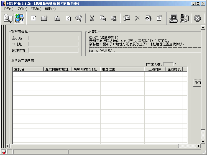Open the 网络(N) menu
Viewport: 207px width, 155px height.
click(36, 9)
